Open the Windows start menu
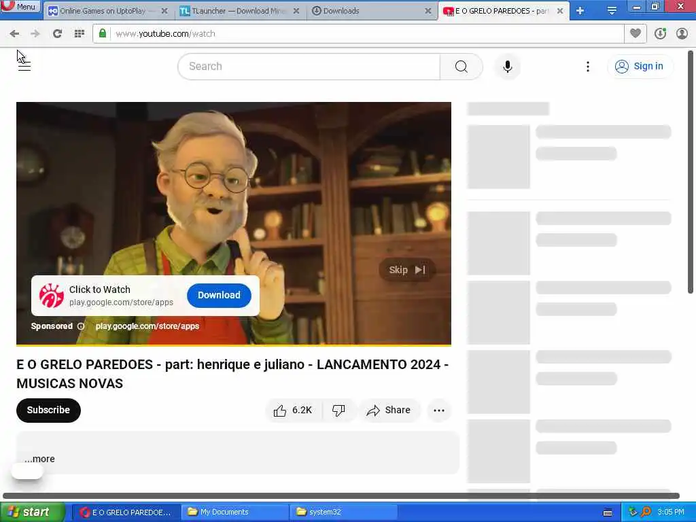 tap(33, 512)
